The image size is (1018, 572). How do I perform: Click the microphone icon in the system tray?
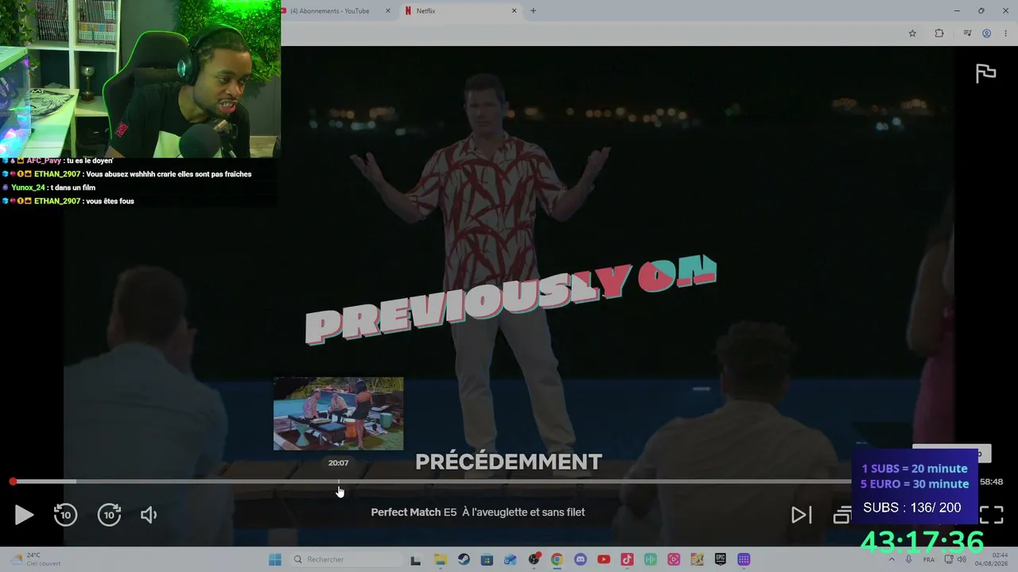pos(909,559)
